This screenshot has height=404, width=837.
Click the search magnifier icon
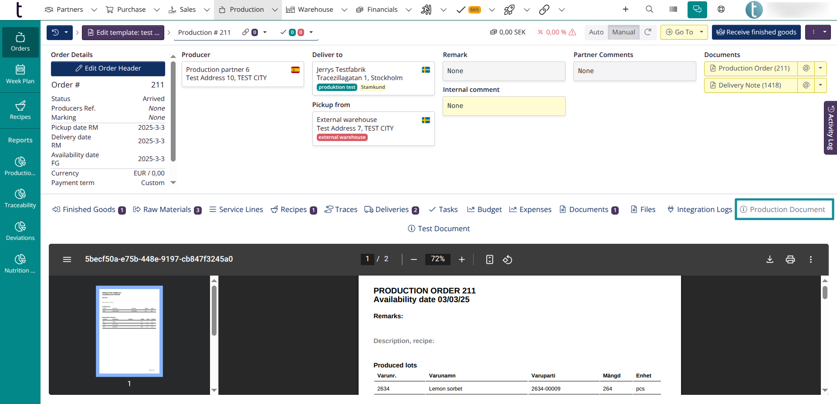coord(649,9)
